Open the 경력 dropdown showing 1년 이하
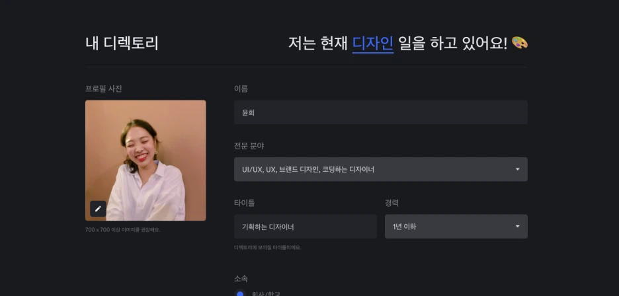The height and width of the screenshot is (296, 619). [456, 227]
